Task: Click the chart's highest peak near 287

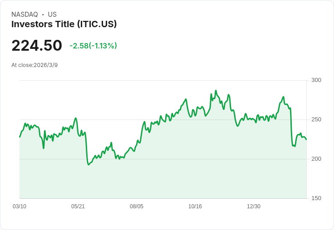Action: tap(216, 91)
